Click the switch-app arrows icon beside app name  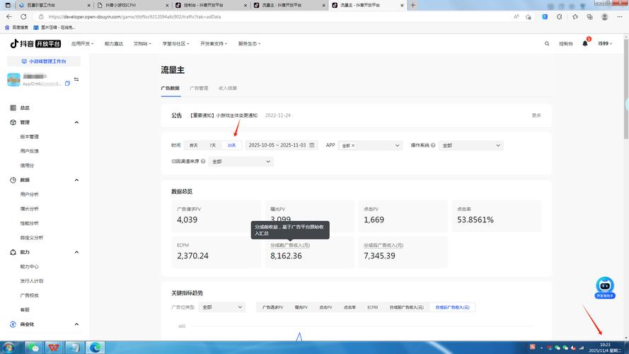(x=76, y=79)
